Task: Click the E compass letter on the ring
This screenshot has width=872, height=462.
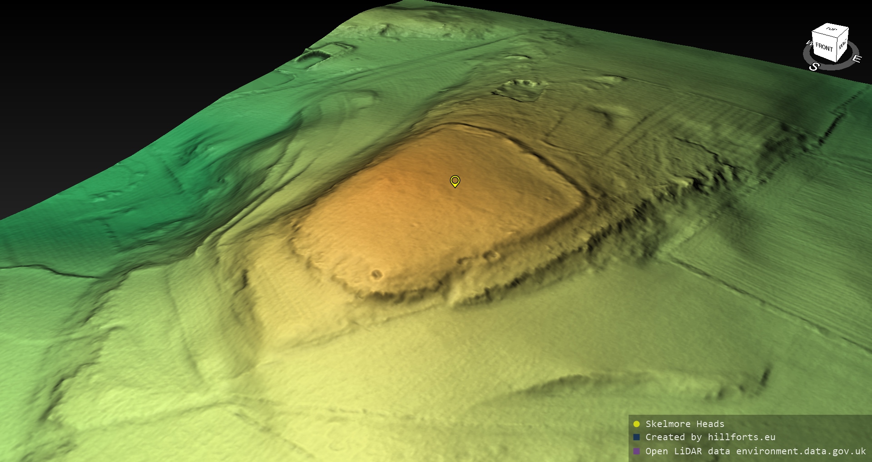Action: point(856,59)
